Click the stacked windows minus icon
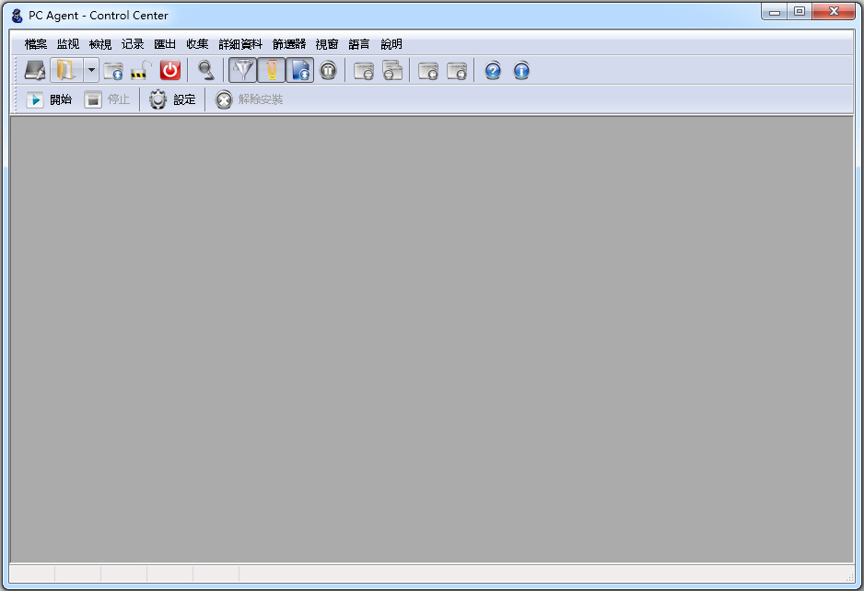Screen dimensions: 864x591 pyautogui.click(x=392, y=71)
